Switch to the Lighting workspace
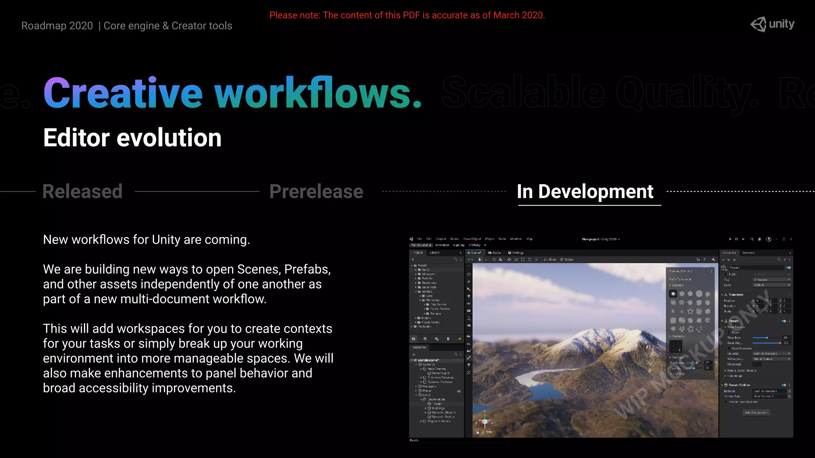 [459, 245]
